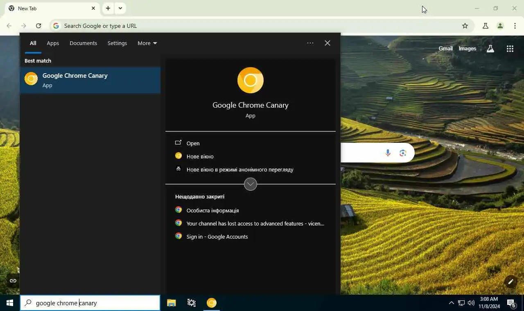Open Google Chrome Canary via Open action
Viewport: 524px width, 311px height.
tap(250, 143)
